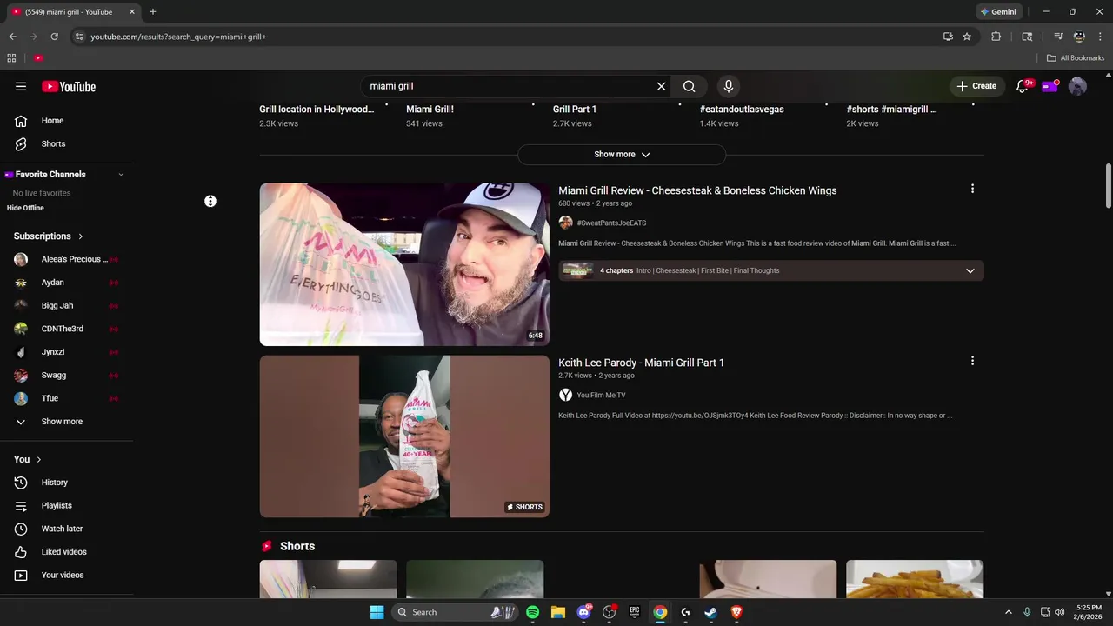Open Windows Start menu
The image size is (1113, 626).
[x=377, y=612]
